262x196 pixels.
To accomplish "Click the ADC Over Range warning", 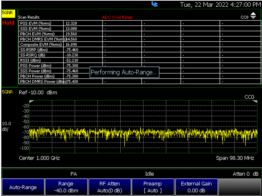I will click(117, 17).
